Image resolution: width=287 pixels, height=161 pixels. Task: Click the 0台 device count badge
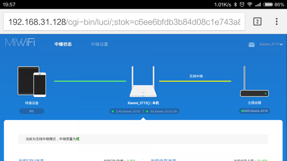(x=31, y=111)
